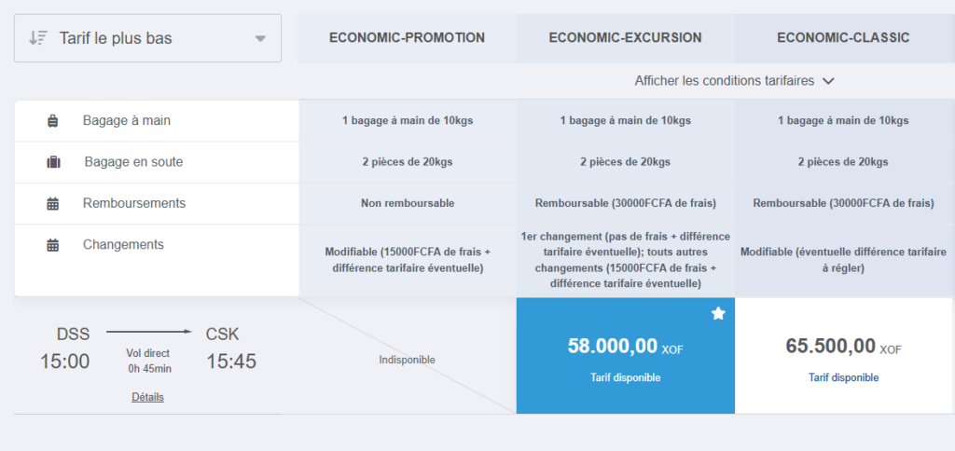Click the Bagage en soute row label
The width and height of the screenshot is (955, 451).
[x=133, y=162]
